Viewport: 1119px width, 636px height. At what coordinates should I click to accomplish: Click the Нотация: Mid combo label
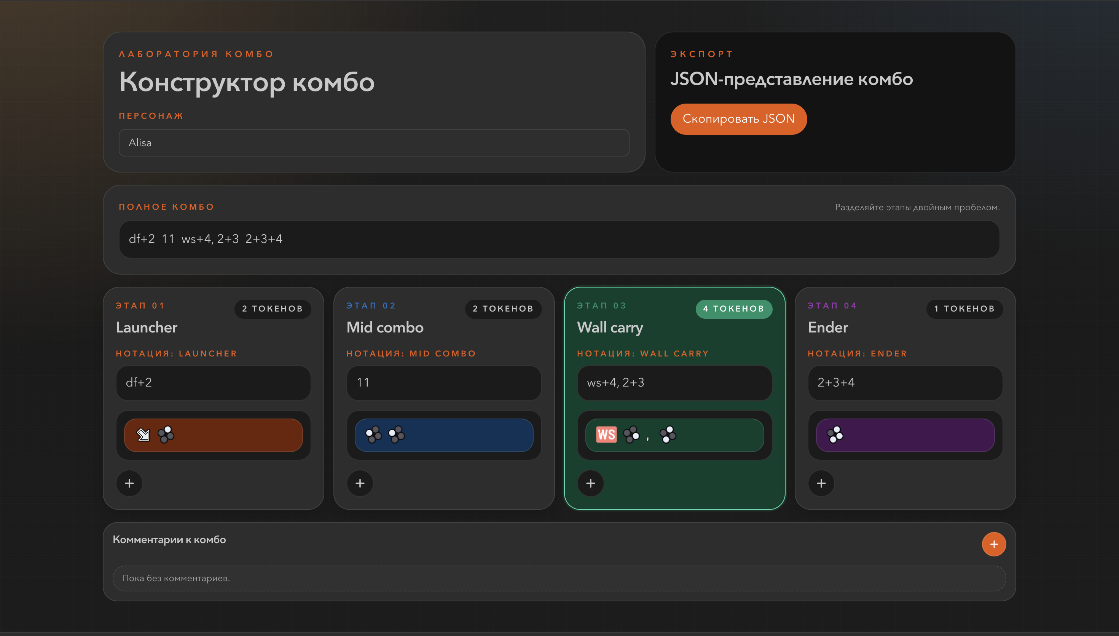point(411,353)
